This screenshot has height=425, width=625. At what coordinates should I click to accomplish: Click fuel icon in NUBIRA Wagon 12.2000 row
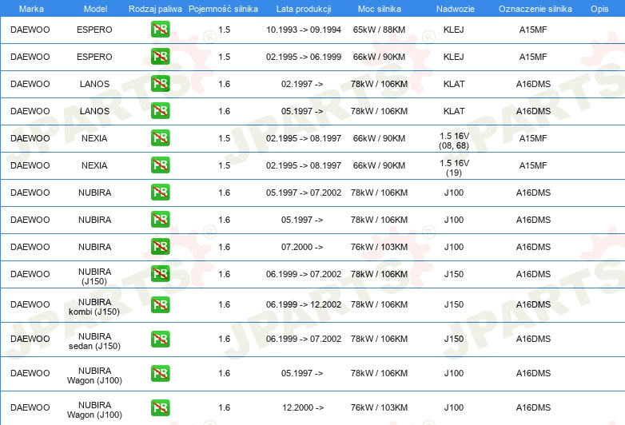click(x=160, y=407)
